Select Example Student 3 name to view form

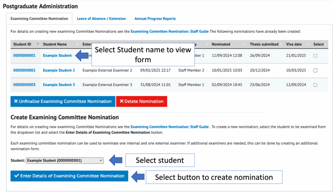[59, 84]
